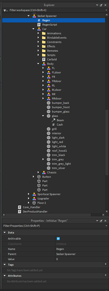Click the Chassis model icon
Viewport: 109px width, 291px height.
tap(44, 173)
